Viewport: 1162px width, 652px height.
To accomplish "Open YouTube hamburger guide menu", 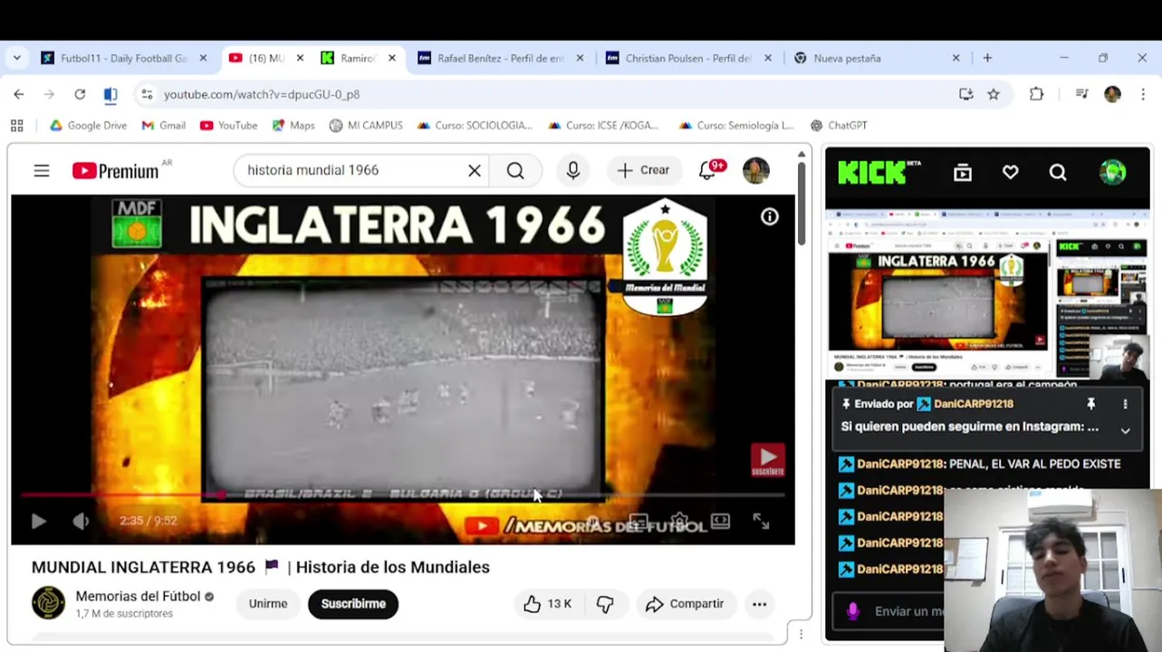I will pos(42,170).
